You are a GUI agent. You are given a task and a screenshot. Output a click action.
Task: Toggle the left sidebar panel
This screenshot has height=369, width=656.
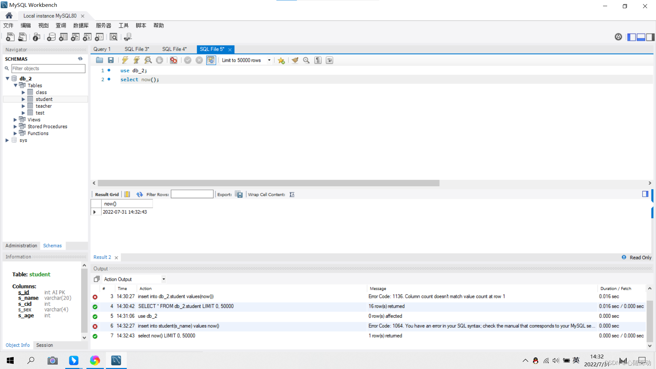pyautogui.click(x=632, y=37)
